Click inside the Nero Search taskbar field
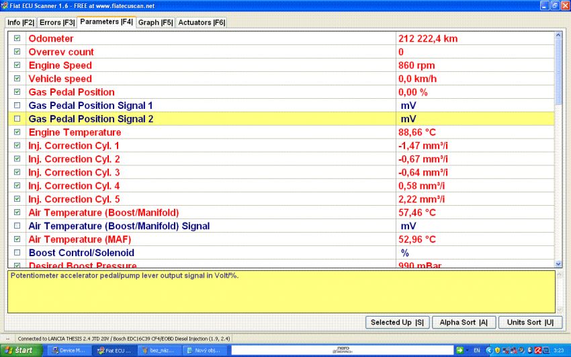The width and height of the screenshot is (571, 357). click(343, 350)
